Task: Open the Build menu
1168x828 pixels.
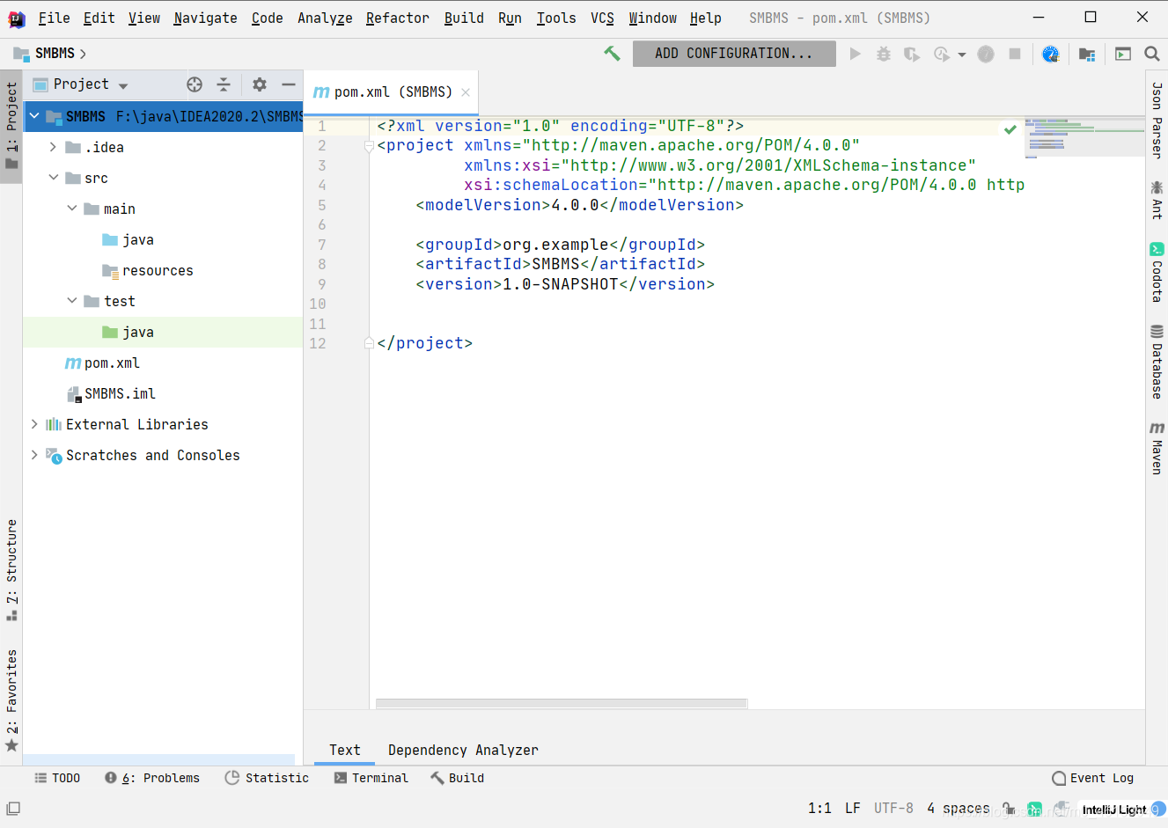Action: coord(464,18)
